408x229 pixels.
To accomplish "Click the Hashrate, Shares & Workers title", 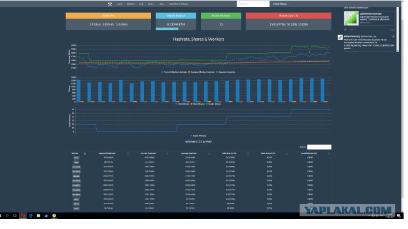I will (x=198, y=39).
